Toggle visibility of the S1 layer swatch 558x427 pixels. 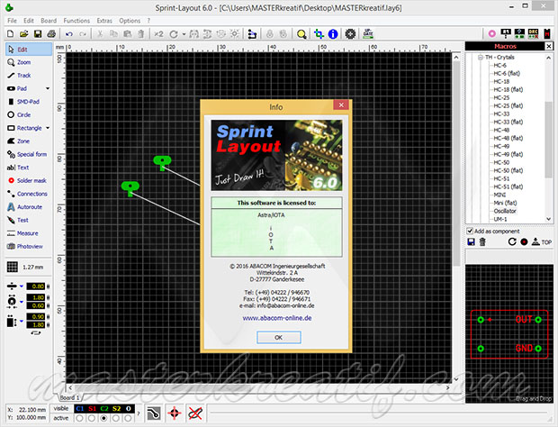93,407
